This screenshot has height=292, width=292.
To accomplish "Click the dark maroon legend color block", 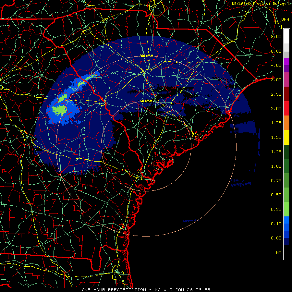I will click(x=286, y=94).
